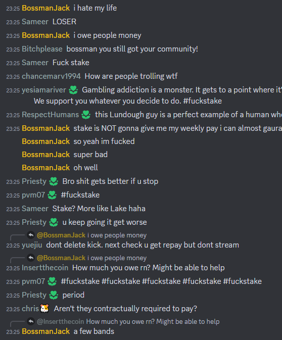Click the reply arrow icon above yuejiu's message
The height and width of the screenshot is (340, 282).
click(x=31, y=235)
